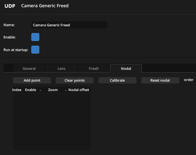The width and height of the screenshot is (196, 155).
Task: Select the FreeD tab
Action: pyautogui.click(x=94, y=68)
